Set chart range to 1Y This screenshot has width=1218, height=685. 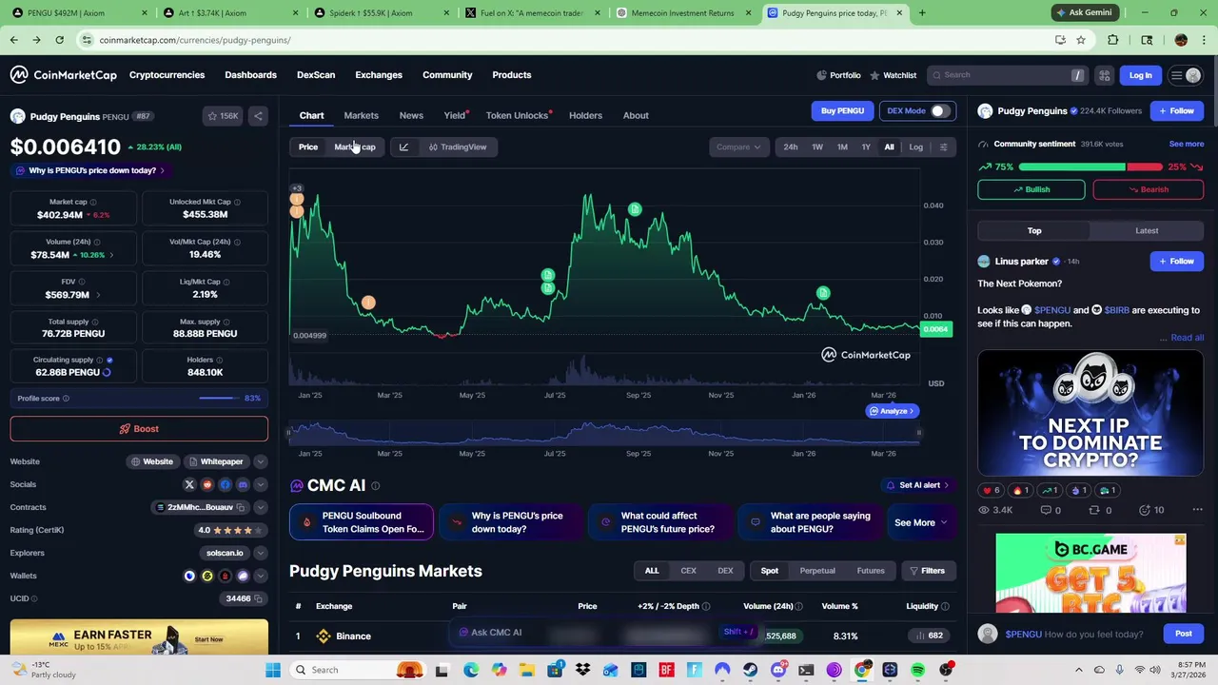click(x=866, y=147)
